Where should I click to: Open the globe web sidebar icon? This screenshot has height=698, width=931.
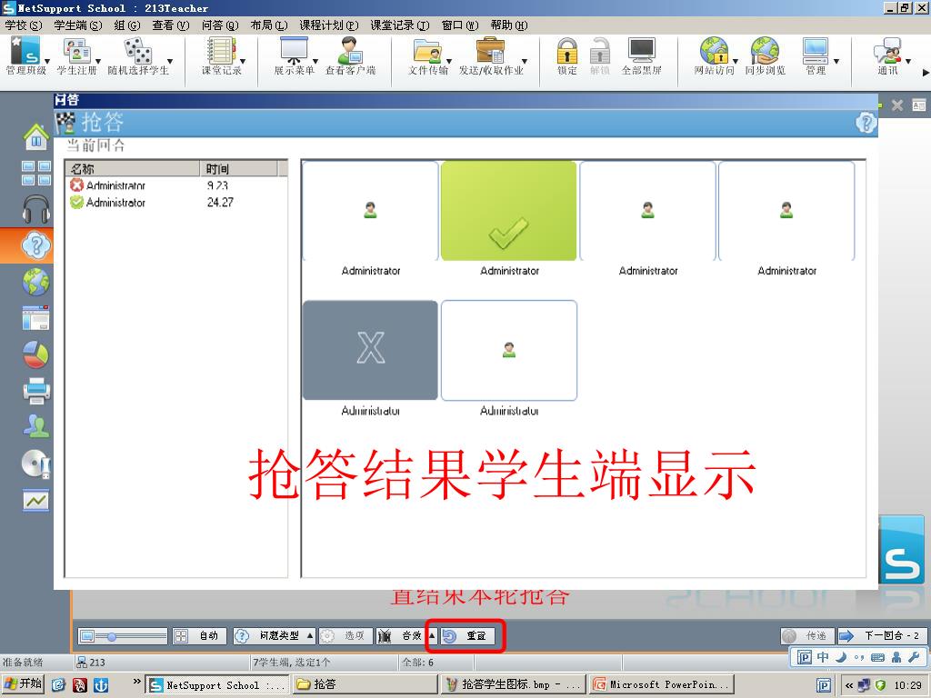pos(36,282)
